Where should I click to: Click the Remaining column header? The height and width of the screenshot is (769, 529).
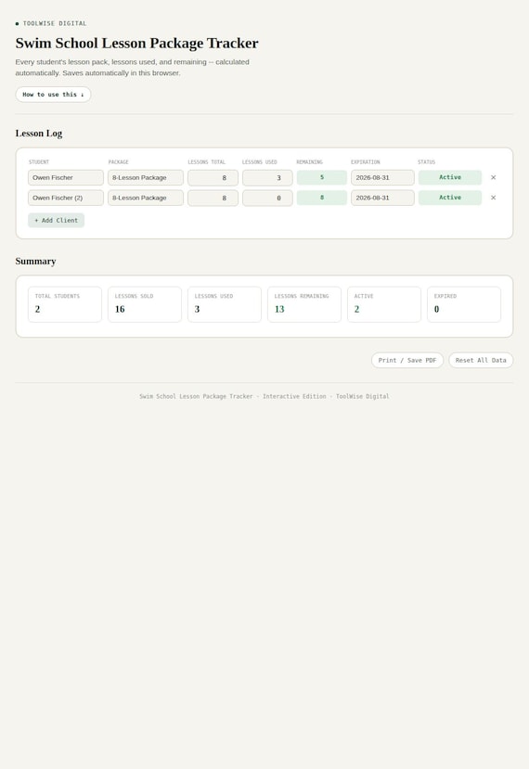point(310,161)
